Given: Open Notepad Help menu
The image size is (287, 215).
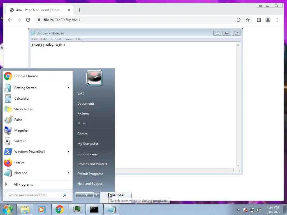Looking at the screenshot, I should point(80,39).
